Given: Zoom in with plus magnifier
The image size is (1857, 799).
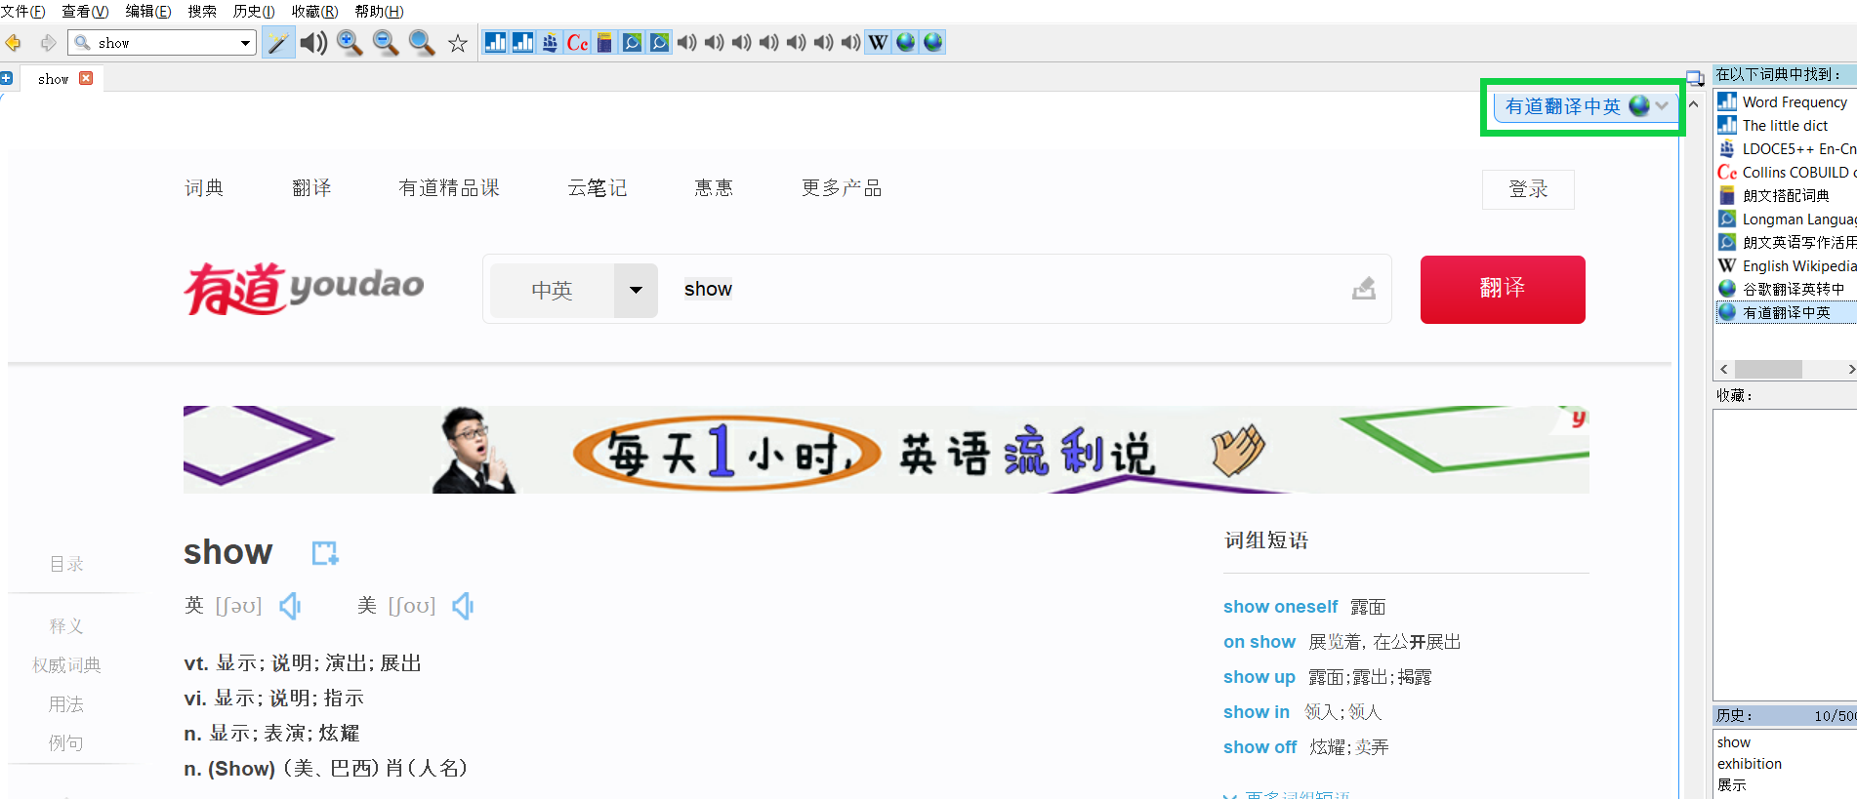Looking at the screenshot, I should (x=350, y=43).
